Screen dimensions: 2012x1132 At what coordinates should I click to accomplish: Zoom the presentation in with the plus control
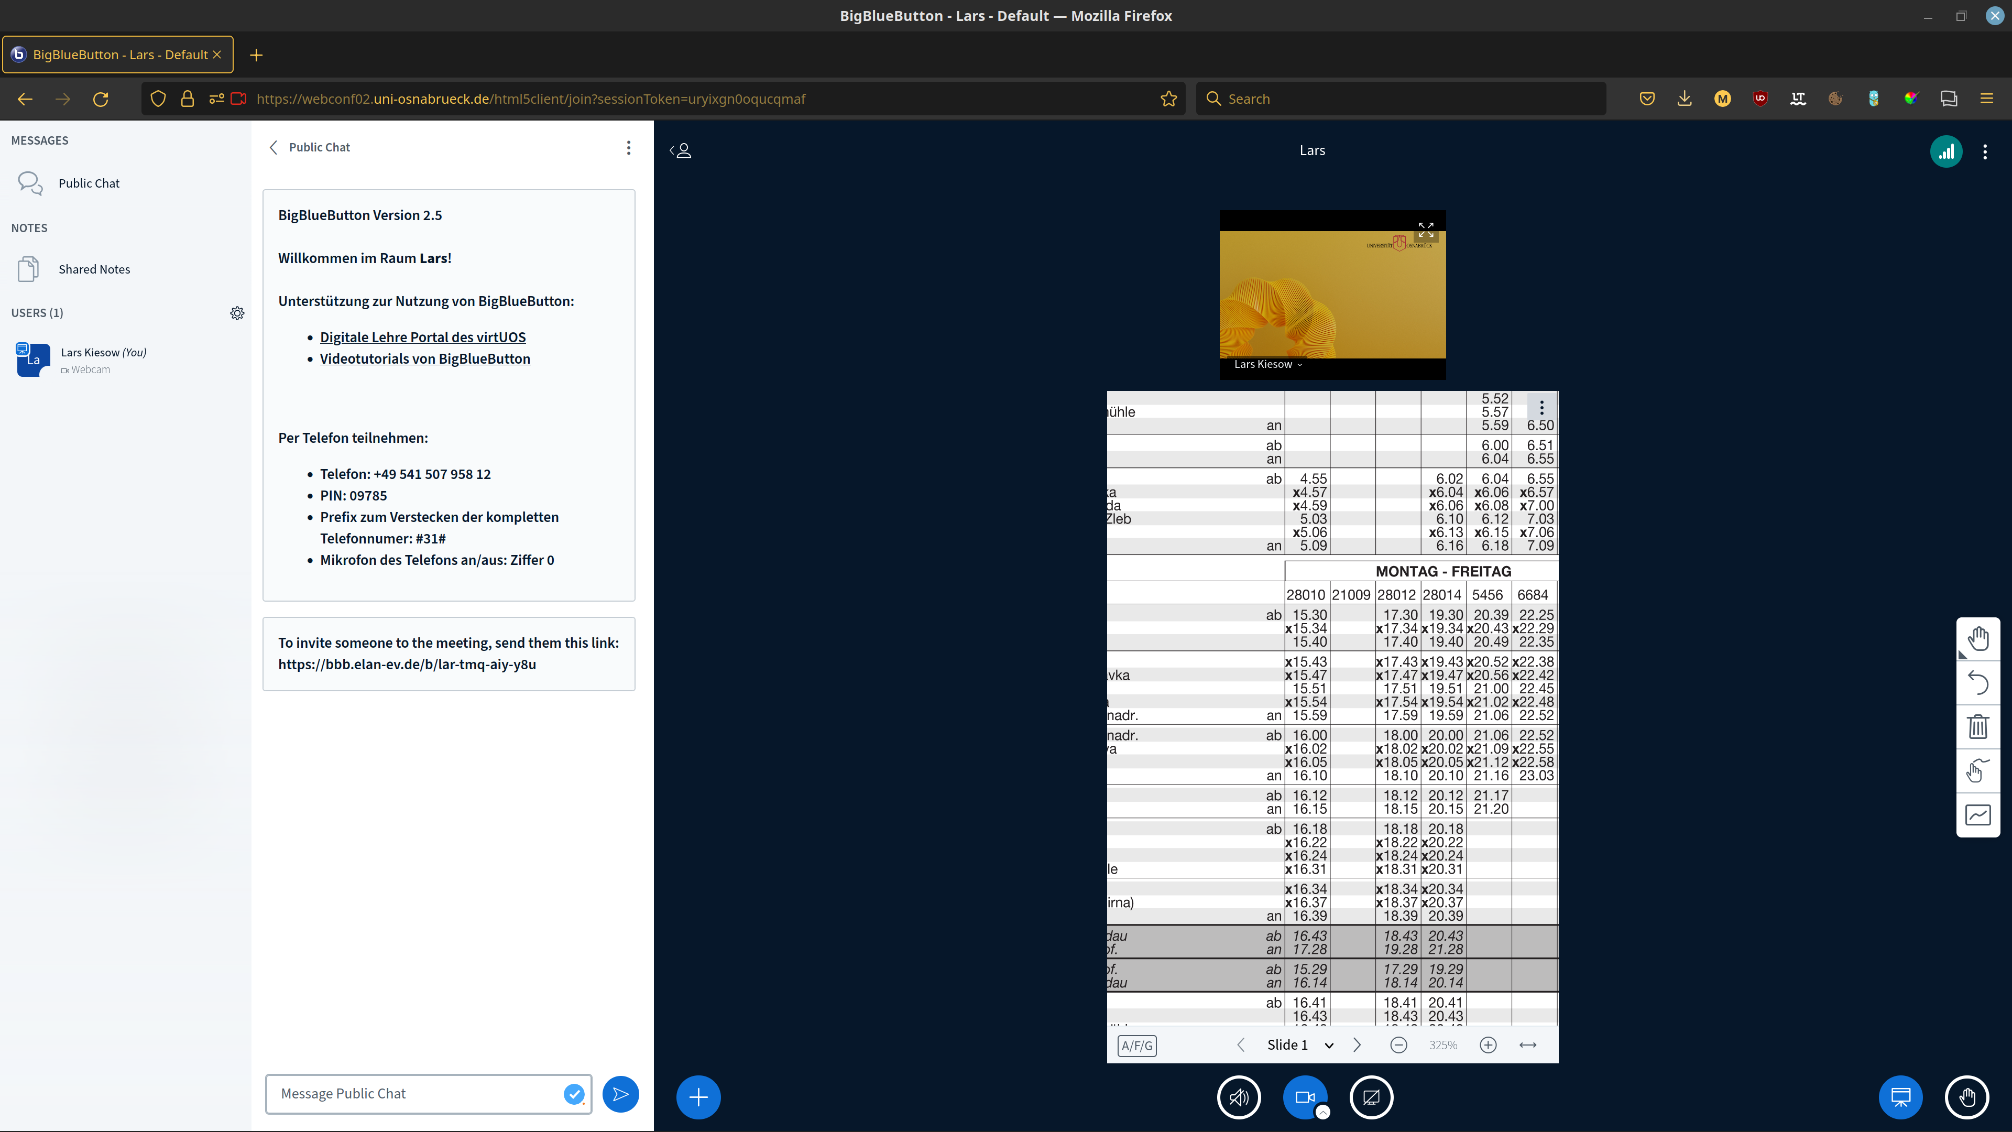point(1488,1044)
